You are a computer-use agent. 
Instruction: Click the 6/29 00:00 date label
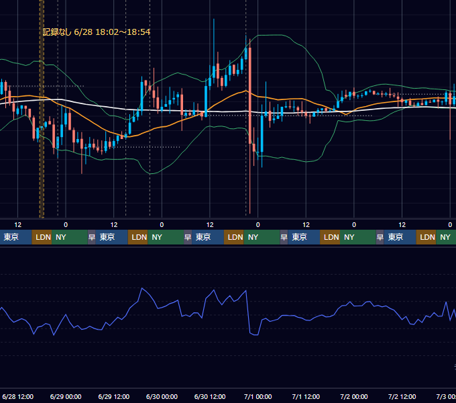pos(66,396)
